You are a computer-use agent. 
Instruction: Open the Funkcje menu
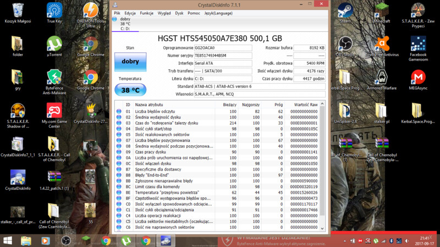[147, 13]
